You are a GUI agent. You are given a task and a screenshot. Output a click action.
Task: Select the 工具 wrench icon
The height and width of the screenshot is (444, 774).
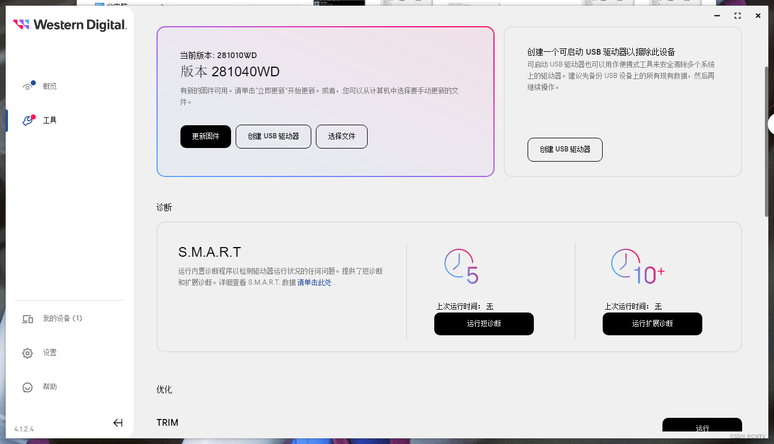[x=28, y=120]
